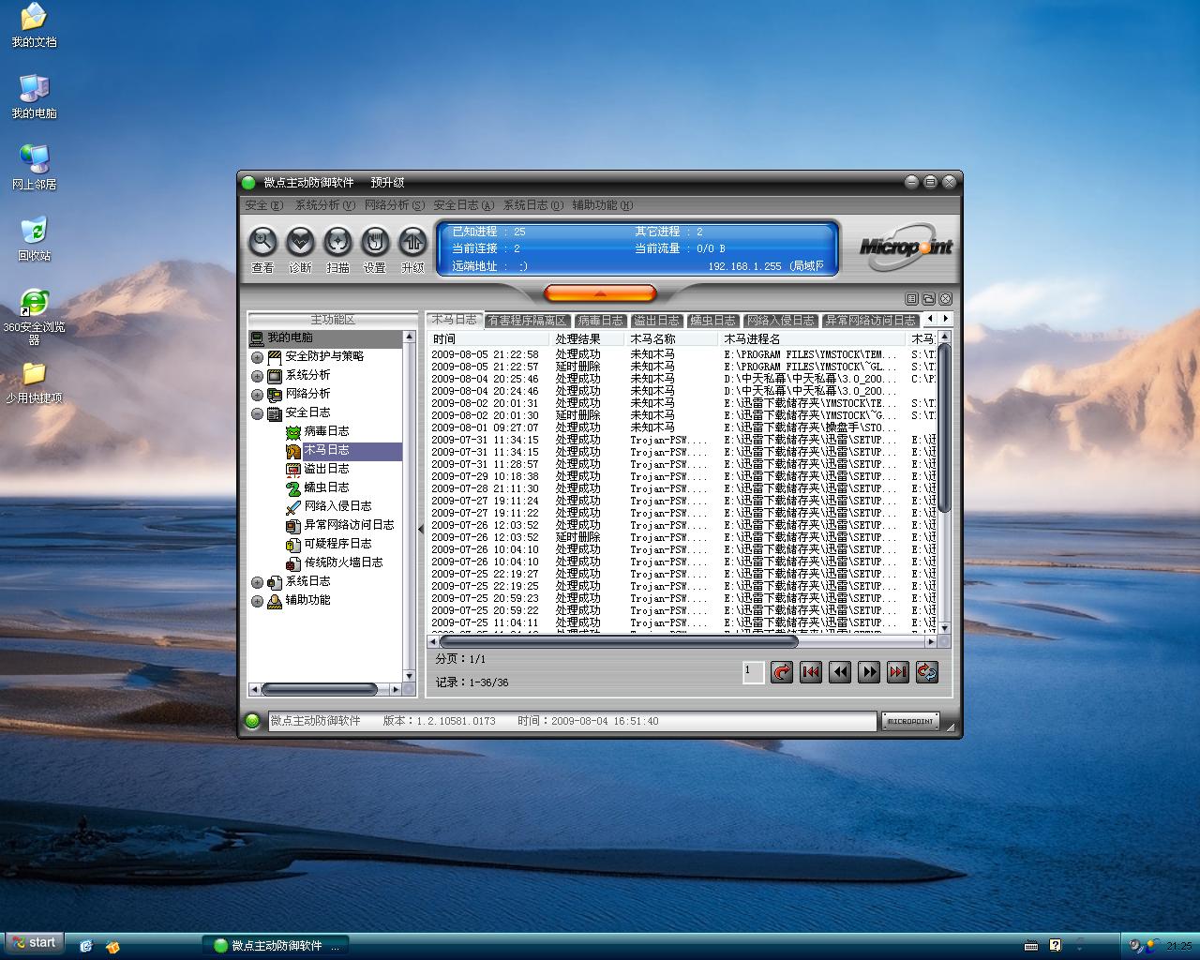Image resolution: width=1200 pixels, height=960 pixels.
Task: Jump to last page of log records
Action: [x=898, y=671]
